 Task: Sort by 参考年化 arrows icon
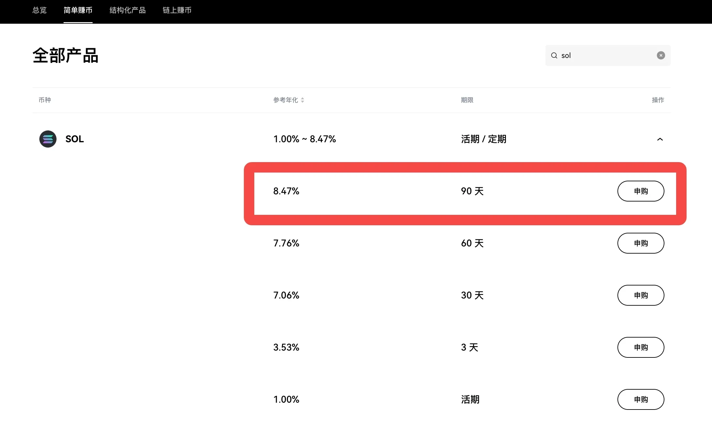point(303,100)
